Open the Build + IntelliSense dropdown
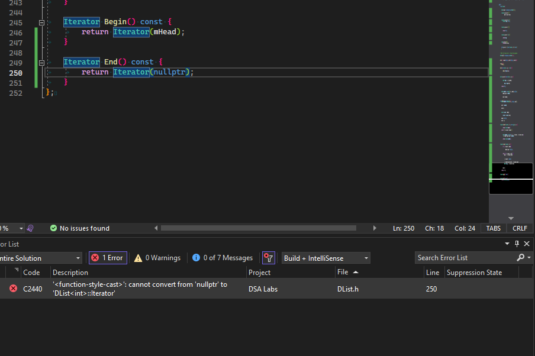The height and width of the screenshot is (356, 535). tap(366, 258)
